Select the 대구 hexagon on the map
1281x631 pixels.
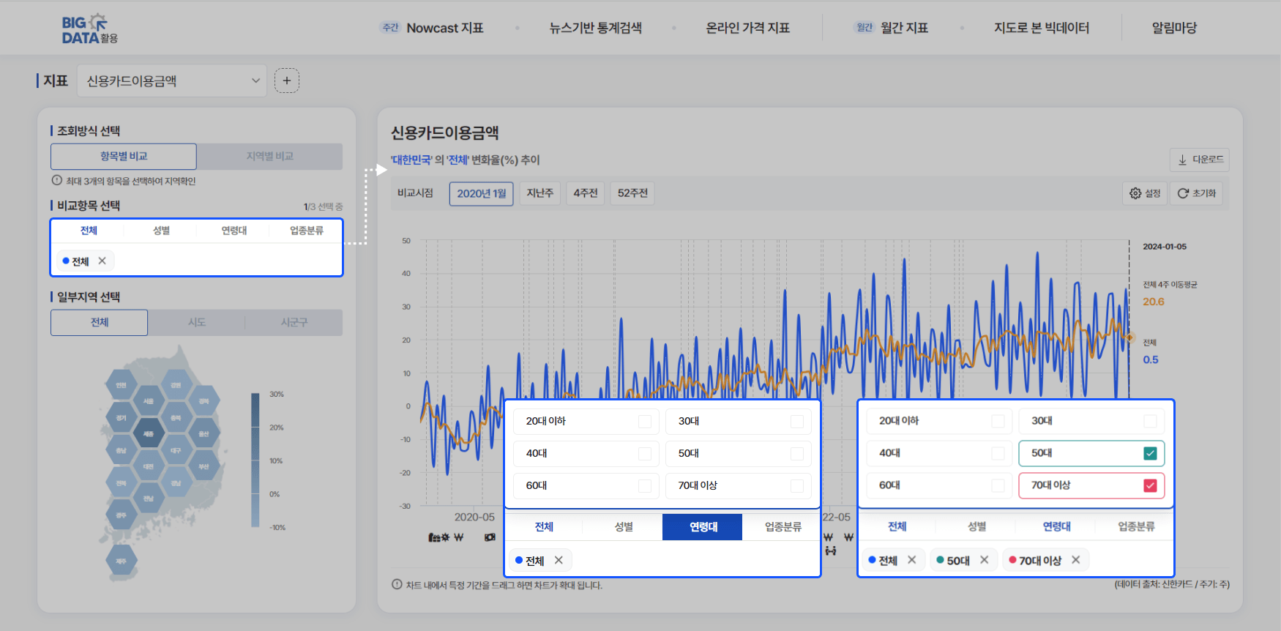coord(176,449)
